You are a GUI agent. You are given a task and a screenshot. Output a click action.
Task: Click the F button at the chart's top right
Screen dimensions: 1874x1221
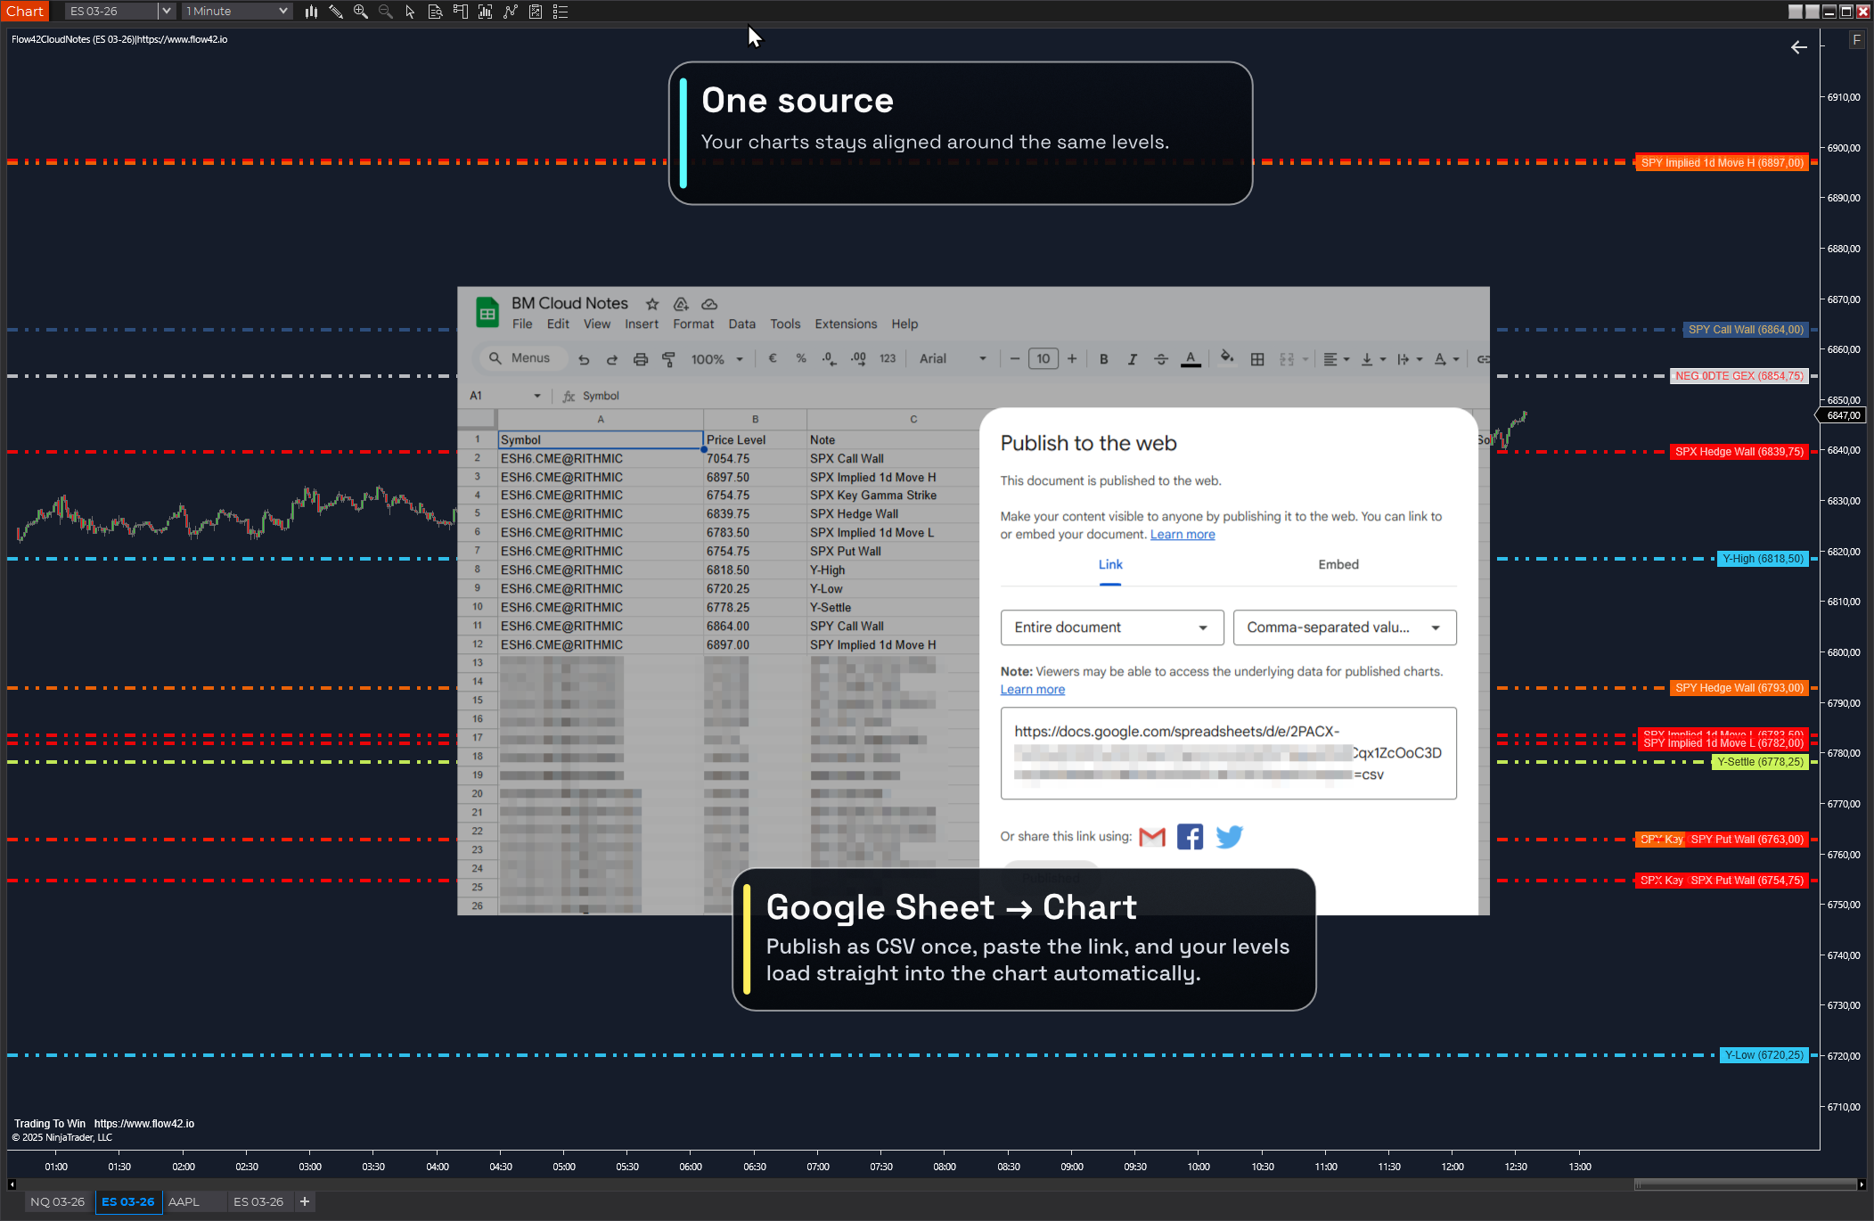tap(1857, 40)
